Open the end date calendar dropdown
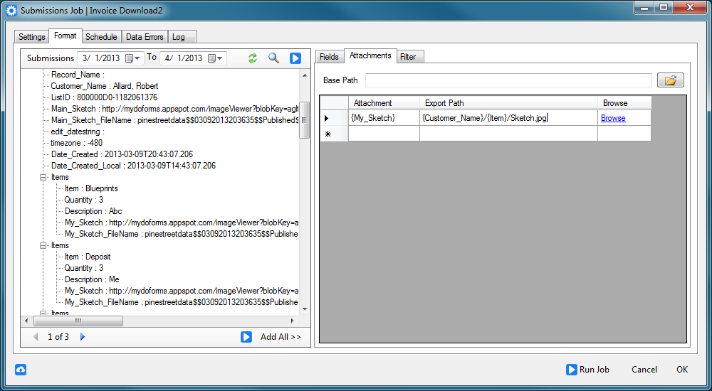The height and width of the screenshot is (391, 712). click(216, 58)
